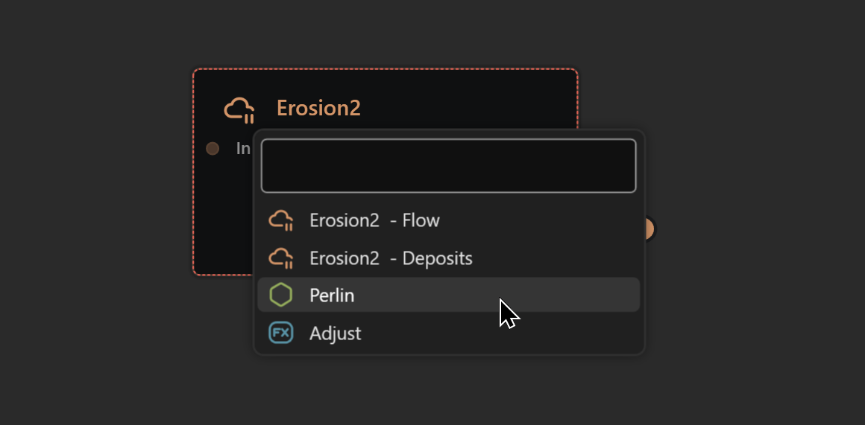Select Adjust from the node list
Image resolution: width=865 pixels, height=425 pixels.
335,333
